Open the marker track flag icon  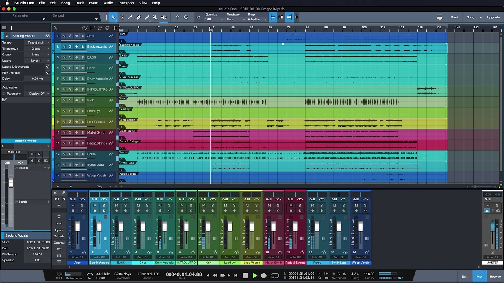(x=92, y=28)
